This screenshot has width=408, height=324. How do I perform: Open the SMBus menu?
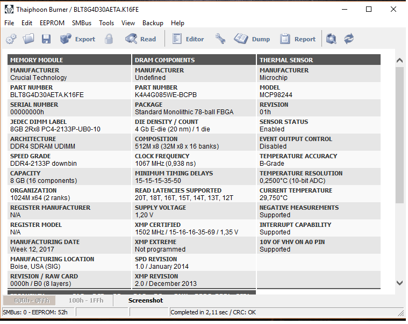(82, 23)
